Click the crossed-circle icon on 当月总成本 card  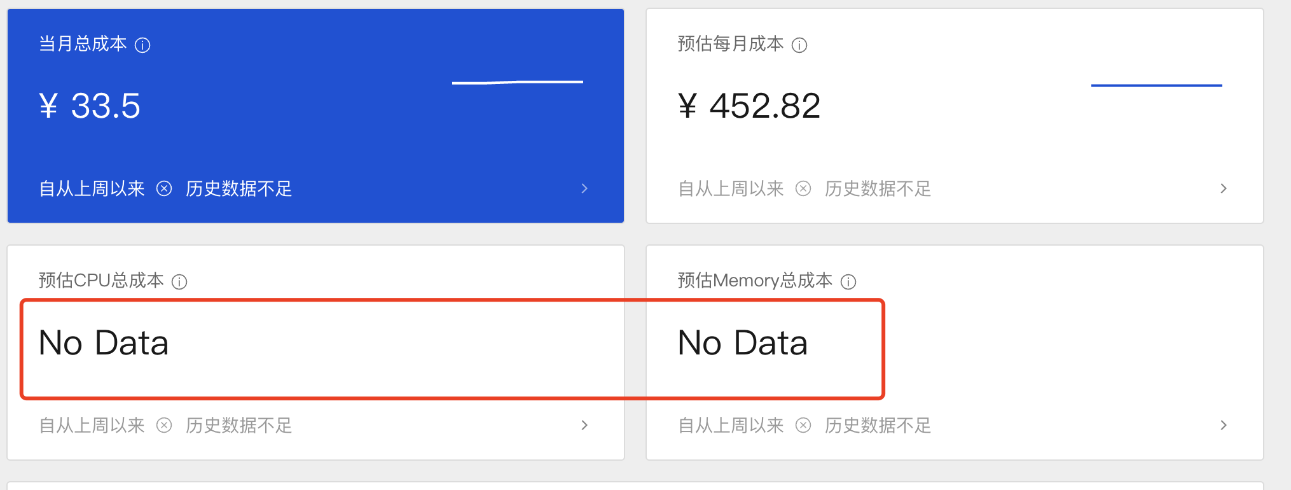pyautogui.click(x=164, y=188)
